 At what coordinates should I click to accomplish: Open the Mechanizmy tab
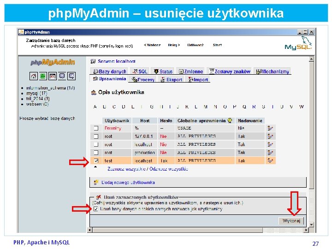273,71
